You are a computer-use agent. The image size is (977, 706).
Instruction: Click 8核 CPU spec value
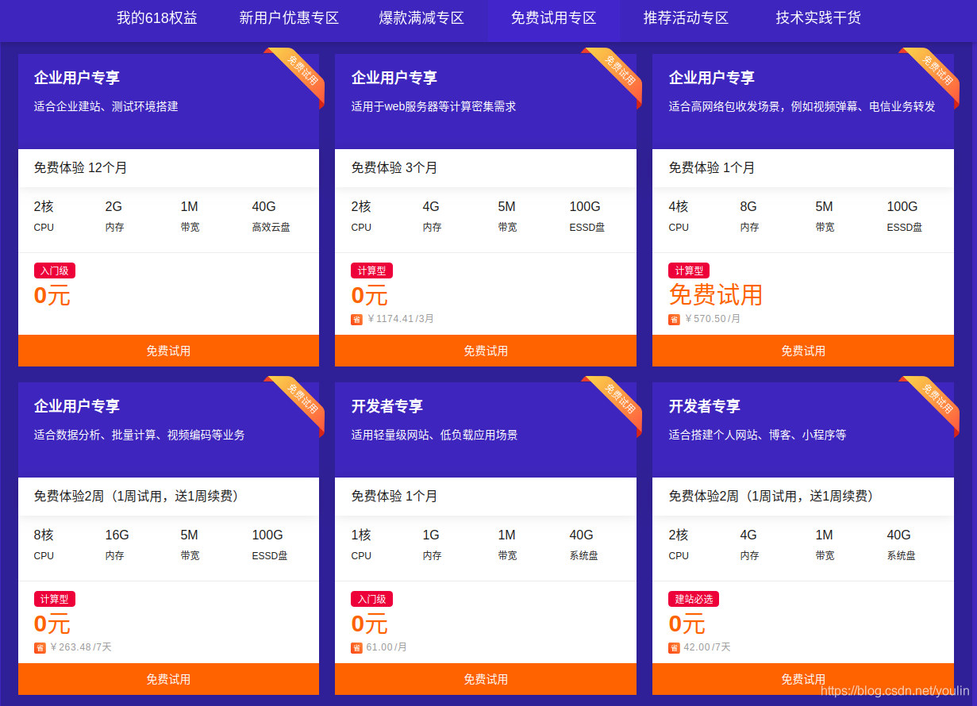44,535
